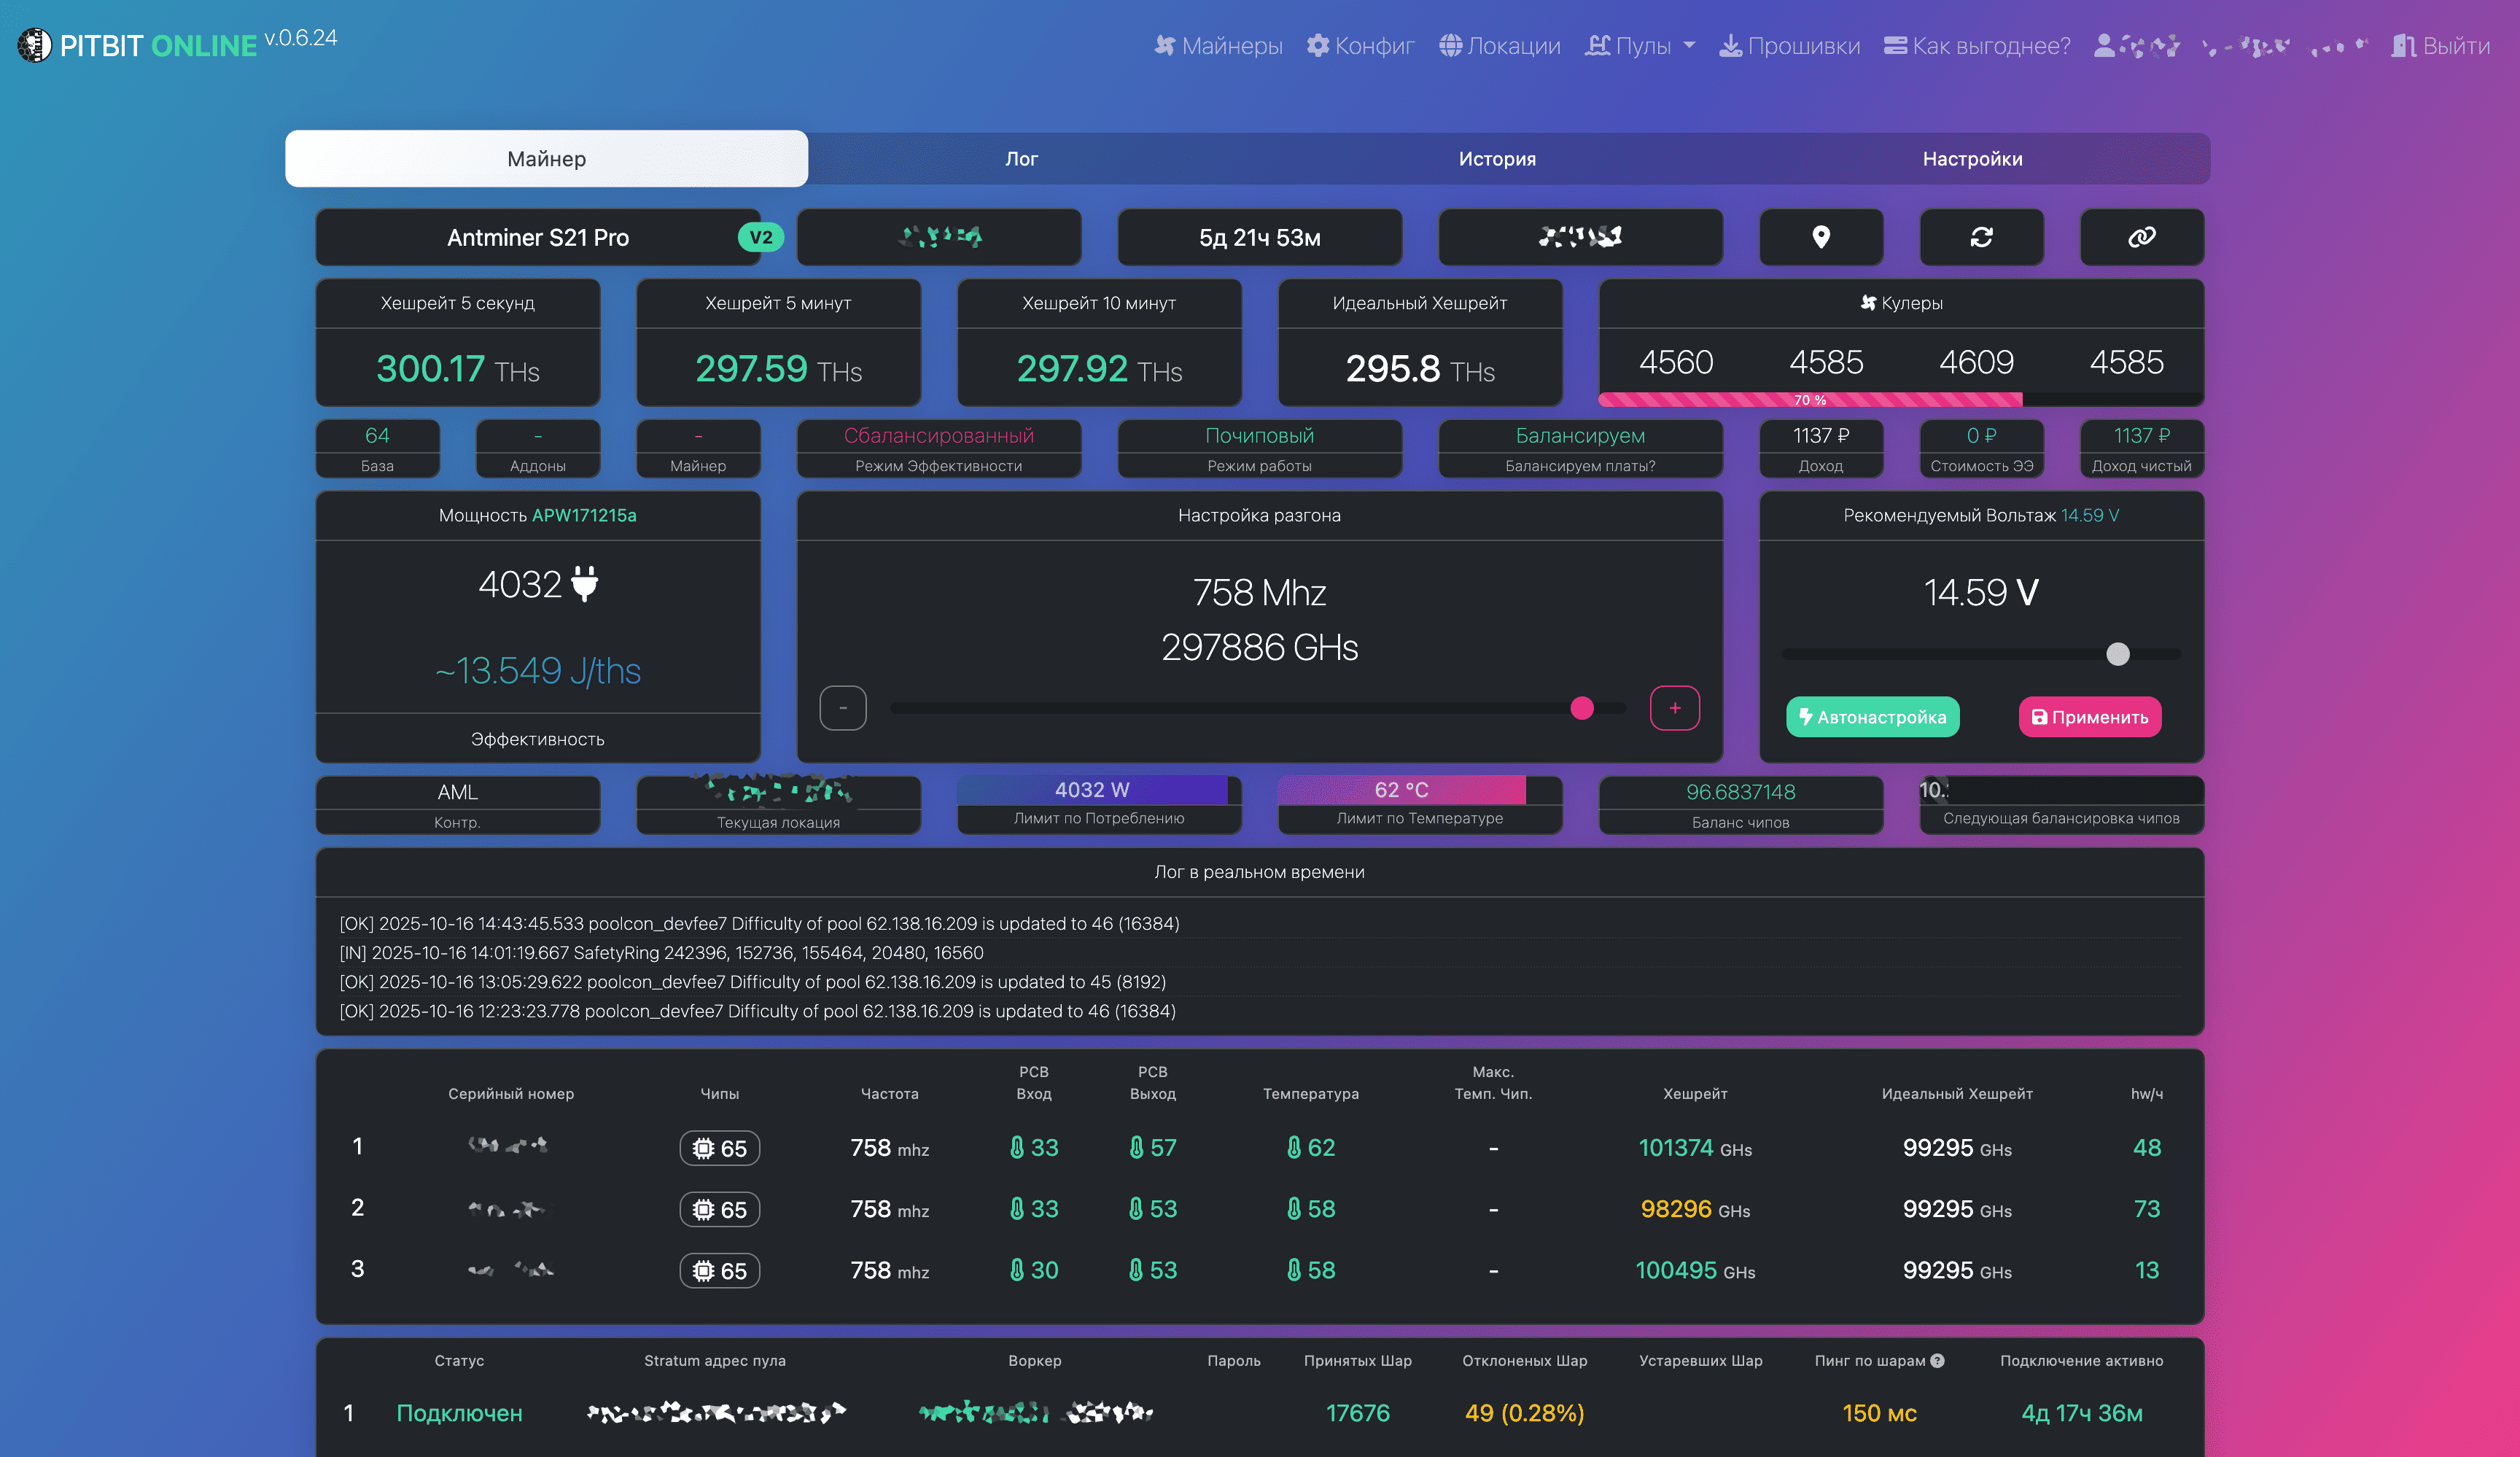Click the chip icon in row 1
Screen dimensions: 2520x1457
click(x=704, y=1148)
